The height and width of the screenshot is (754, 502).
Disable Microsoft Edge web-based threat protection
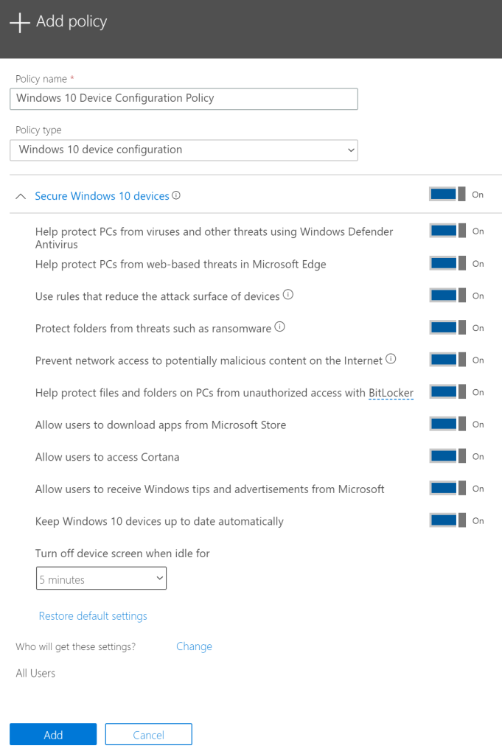447,264
